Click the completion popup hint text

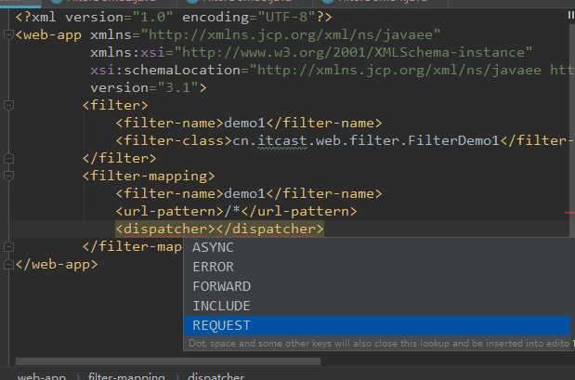(379, 344)
